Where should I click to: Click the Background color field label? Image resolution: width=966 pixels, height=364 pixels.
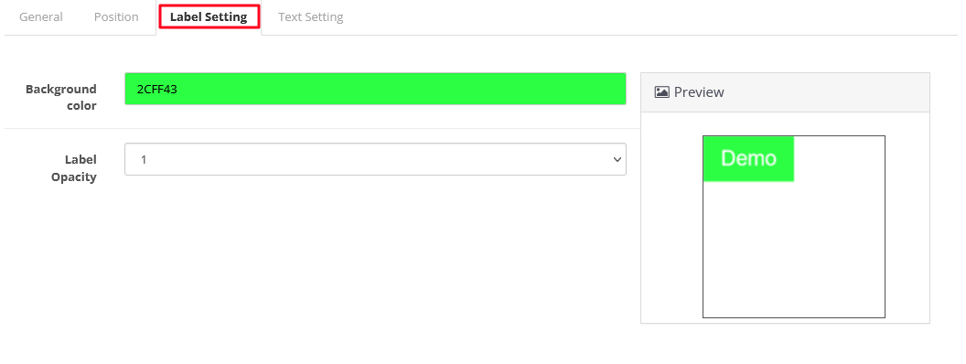coord(61,97)
